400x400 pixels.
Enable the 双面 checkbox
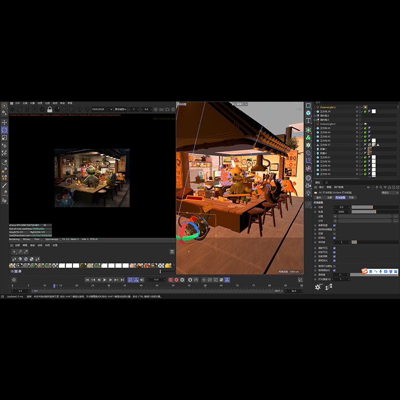[334, 233]
